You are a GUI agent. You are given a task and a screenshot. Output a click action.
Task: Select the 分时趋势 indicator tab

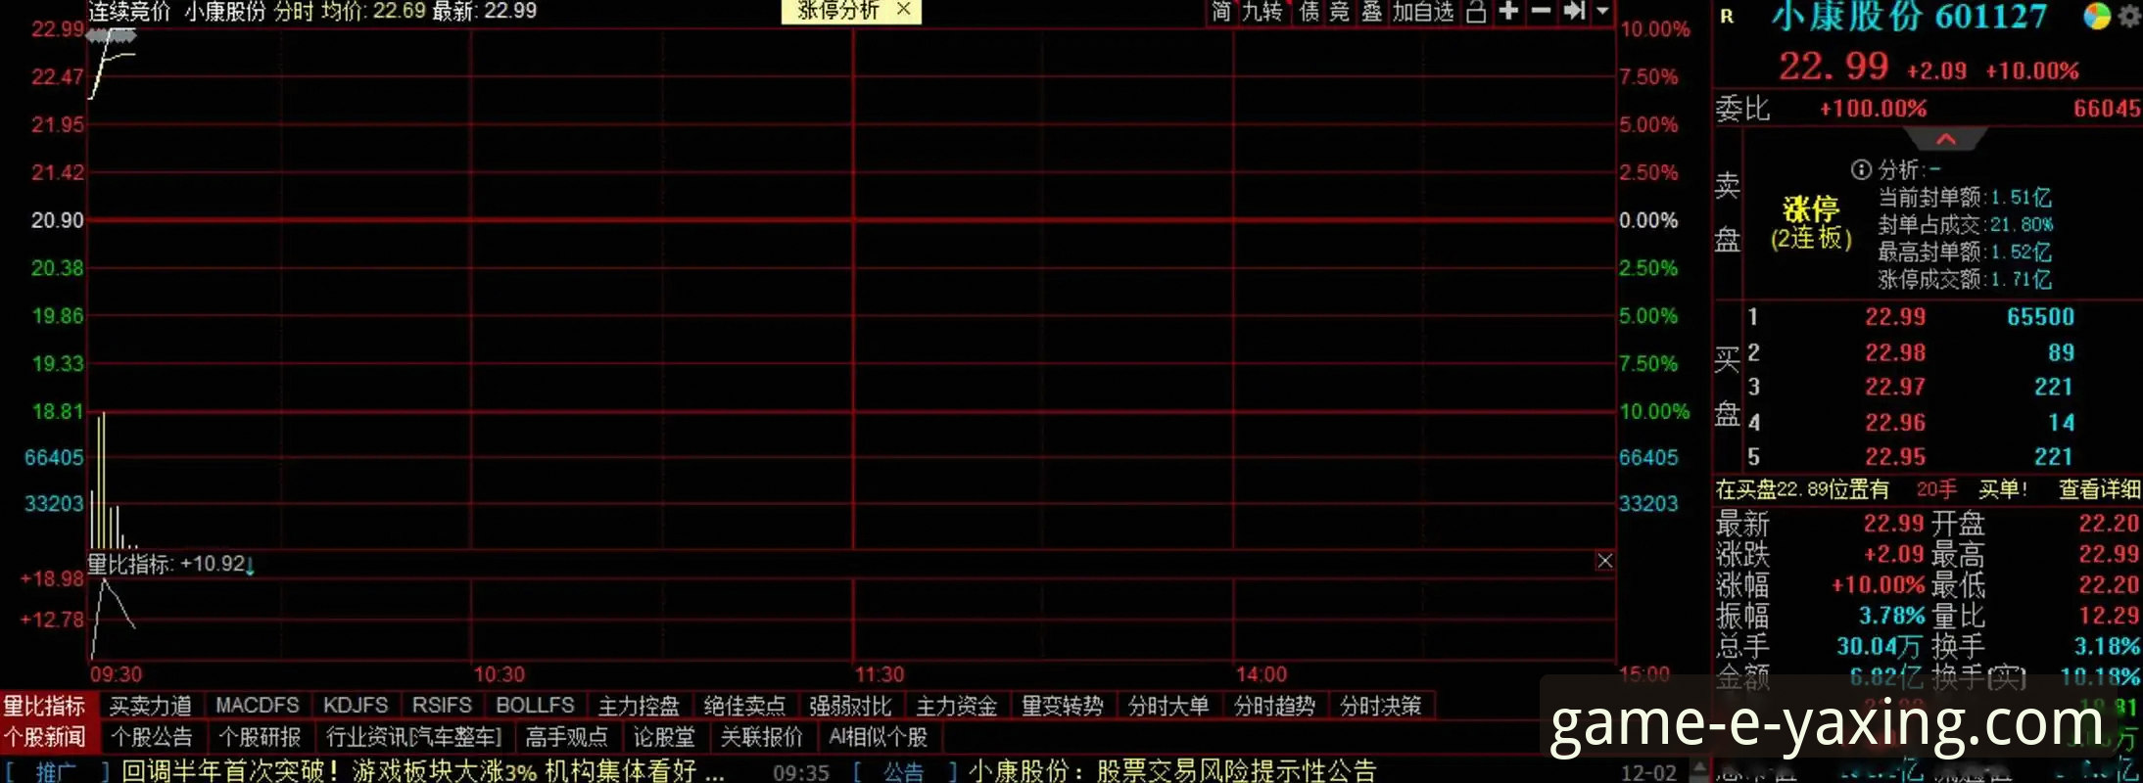point(1274,706)
